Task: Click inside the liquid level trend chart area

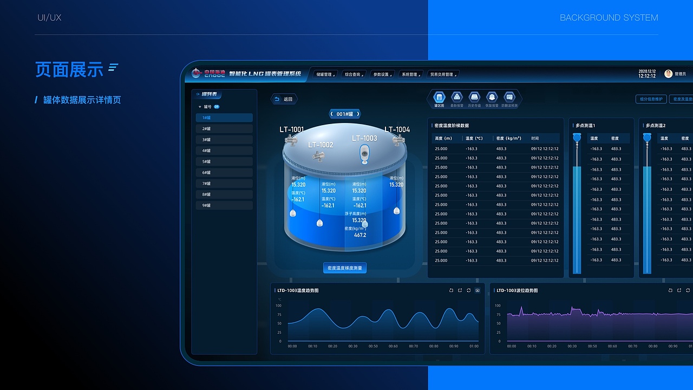Action: (600, 323)
